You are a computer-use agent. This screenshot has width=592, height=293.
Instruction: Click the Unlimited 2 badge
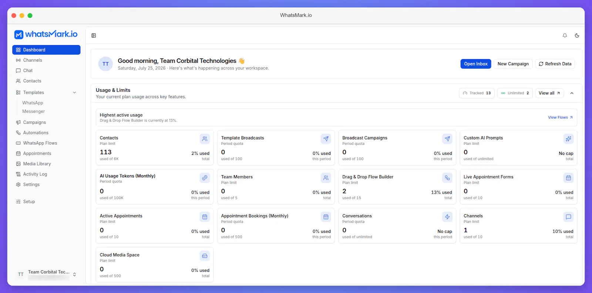[x=515, y=93]
